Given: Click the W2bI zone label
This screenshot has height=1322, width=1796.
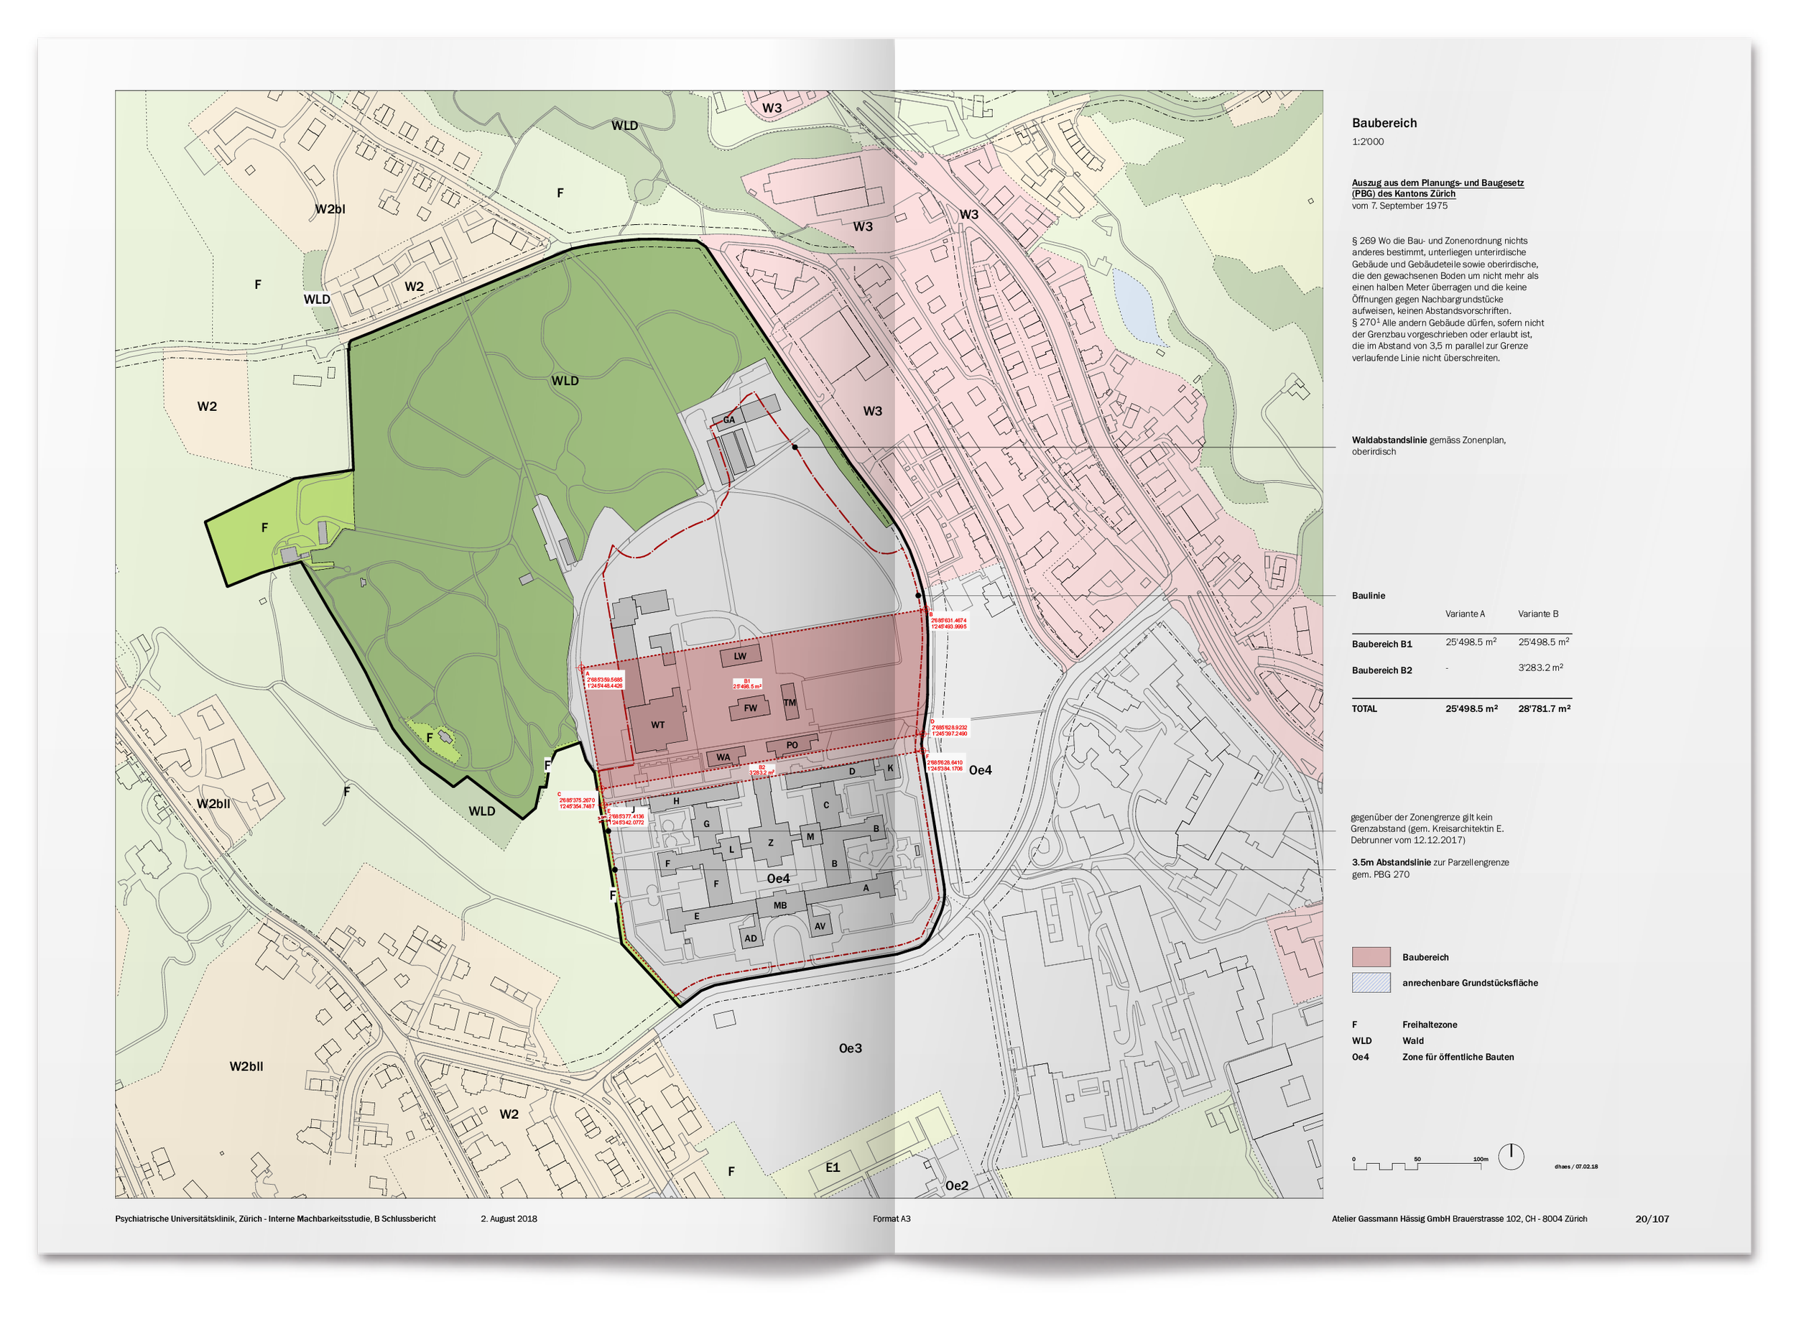Looking at the screenshot, I should click(330, 210).
